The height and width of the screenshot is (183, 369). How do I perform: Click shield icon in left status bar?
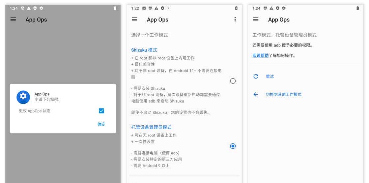tap(35, 8)
